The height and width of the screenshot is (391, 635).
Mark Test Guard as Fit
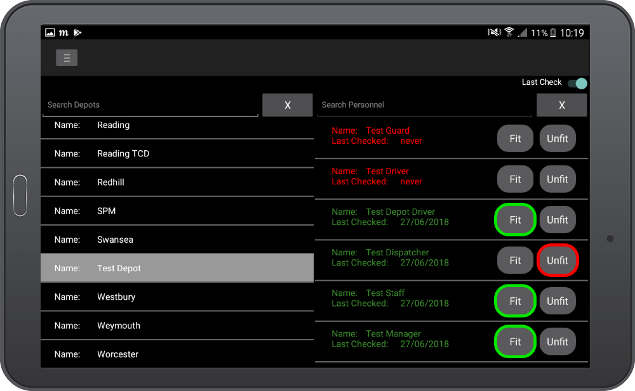pyautogui.click(x=515, y=139)
